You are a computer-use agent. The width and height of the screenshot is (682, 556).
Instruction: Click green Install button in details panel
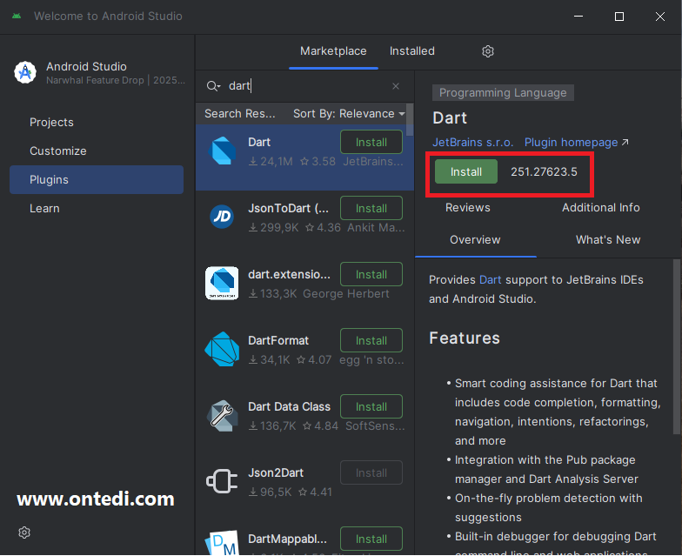[x=466, y=171]
